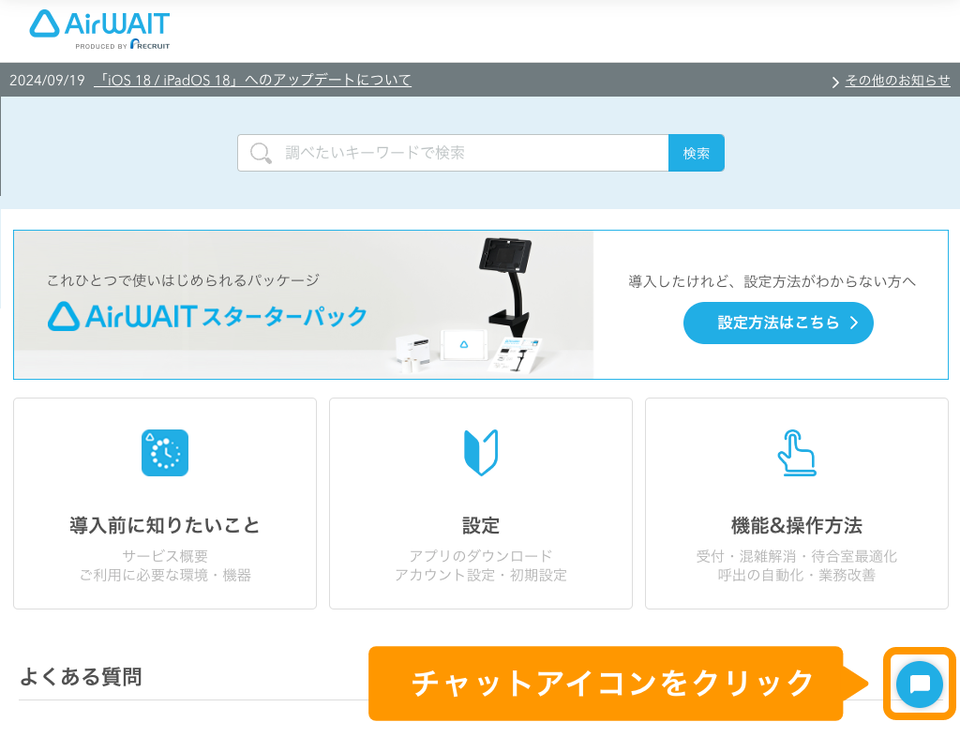The width and height of the screenshot is (960, 737).
Task: Open the AirWAIT スターターパック banner image
Action: pos(304,305)
